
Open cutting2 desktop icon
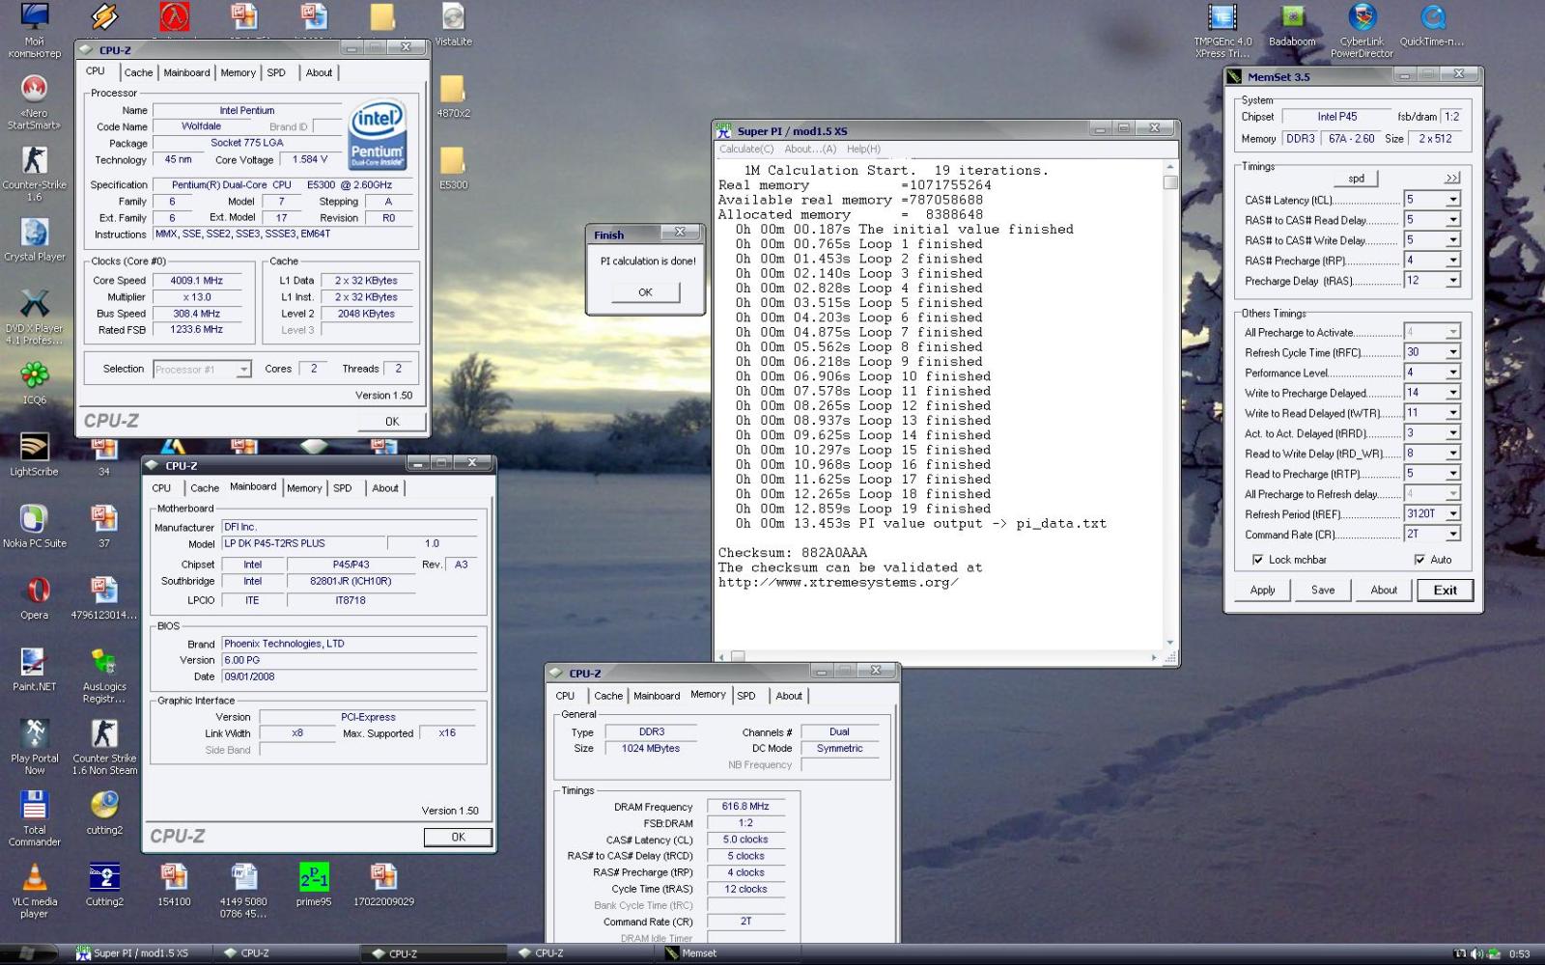click(104, 813)
